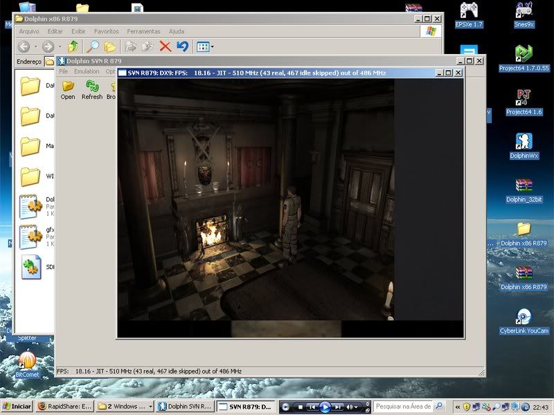Stop media in the taskbar player
554x415 pixels.
tap(301, 407)
